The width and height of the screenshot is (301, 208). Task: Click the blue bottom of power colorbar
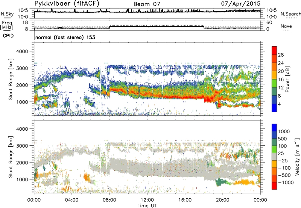pyautogui.click(x=274, y=108)
